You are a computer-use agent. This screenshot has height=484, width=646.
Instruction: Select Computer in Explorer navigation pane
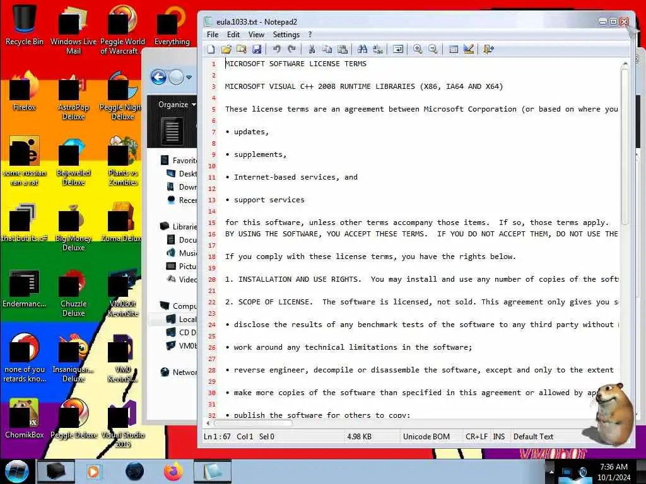pos(179,306)
